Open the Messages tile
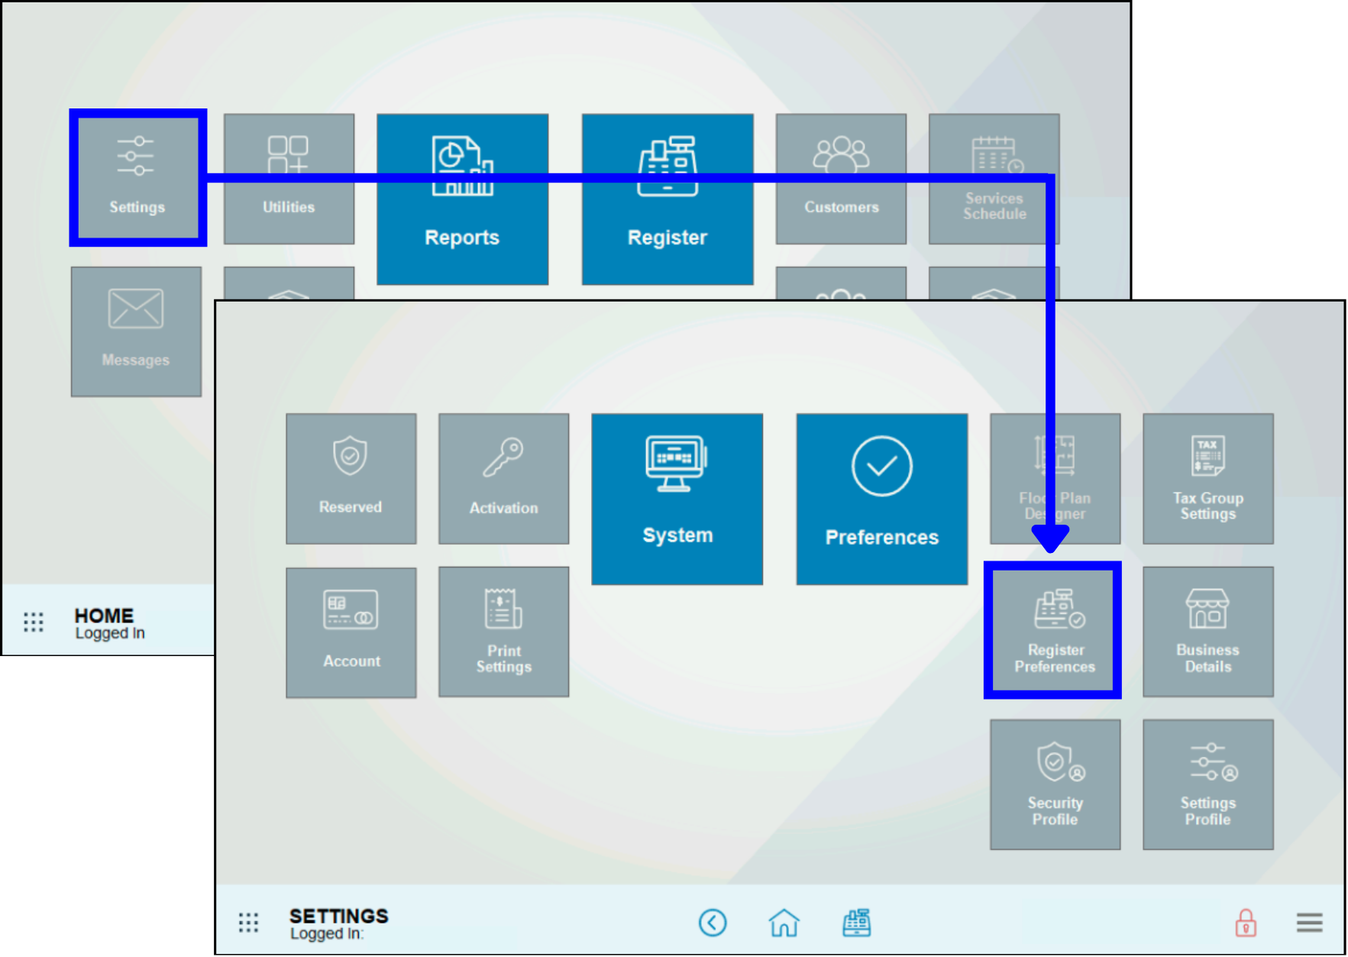This screenshot has height=957, width=1348. (136, 331)
